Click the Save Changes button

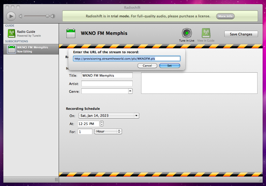pos(241,34)
